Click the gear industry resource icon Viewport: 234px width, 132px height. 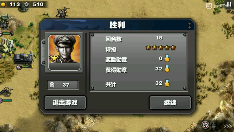click(27, 4)
